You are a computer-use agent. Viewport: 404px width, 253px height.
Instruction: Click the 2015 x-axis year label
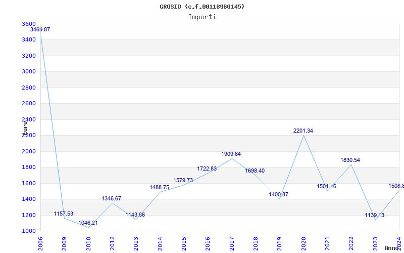click(184, 244)
